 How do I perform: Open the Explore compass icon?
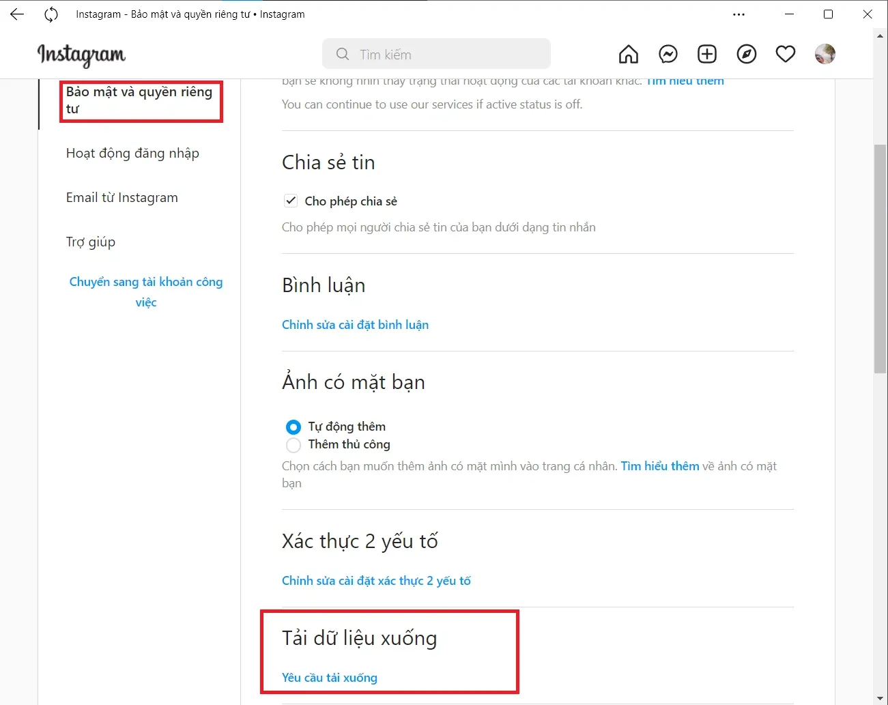(747, 54)
